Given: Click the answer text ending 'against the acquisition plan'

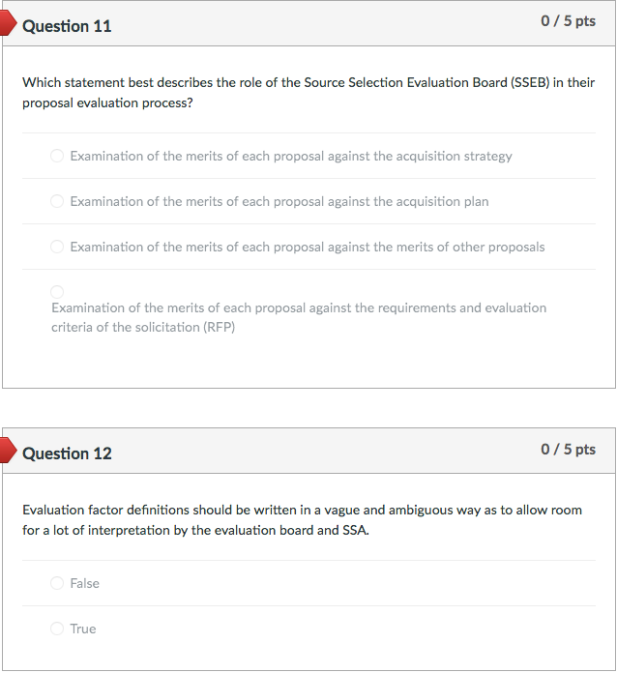Looking at the screenshot, I should (x=279, y=201).
